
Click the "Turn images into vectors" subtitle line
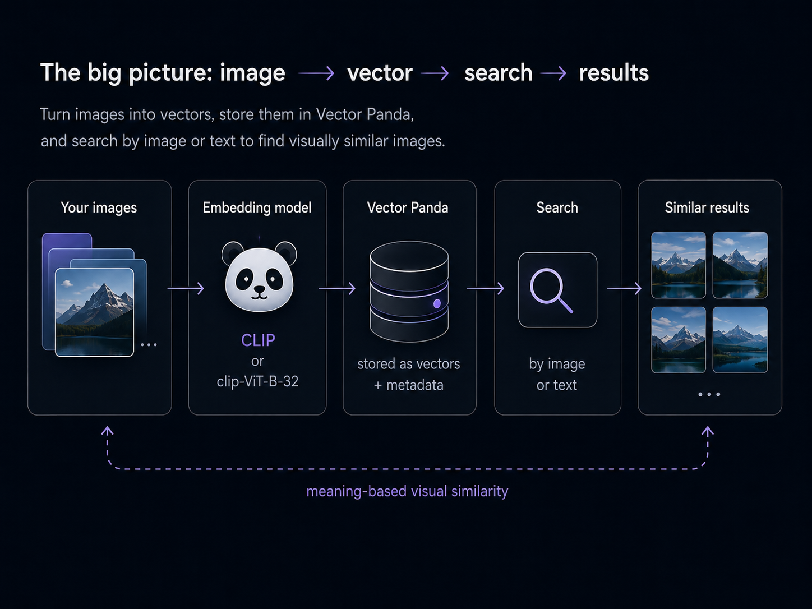227,114
